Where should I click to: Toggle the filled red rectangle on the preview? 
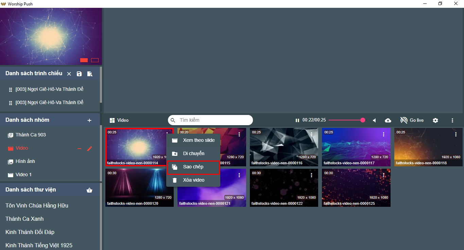(84, 60)
